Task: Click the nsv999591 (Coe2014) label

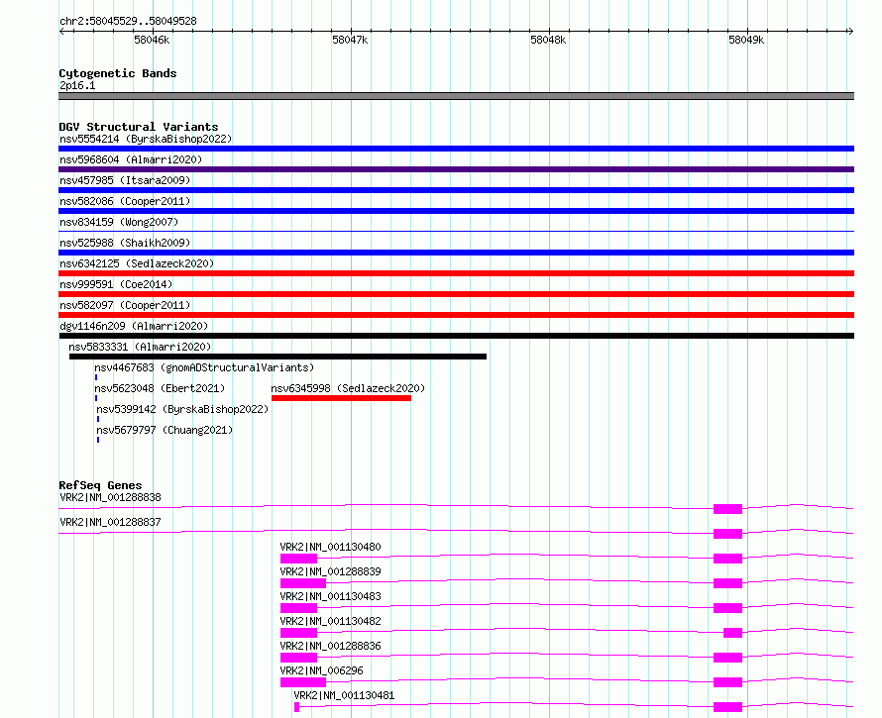Action: [x=116, y=284]
